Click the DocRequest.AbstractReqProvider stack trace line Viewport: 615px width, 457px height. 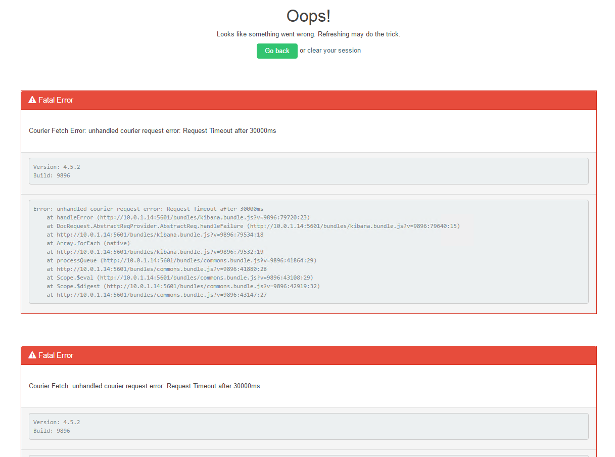pos(254,226)
